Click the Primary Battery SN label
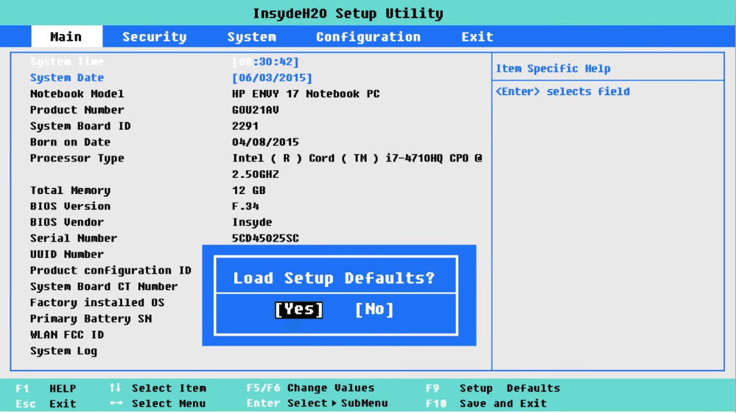This screenshot has width=736, height=413. click(91, 319)
